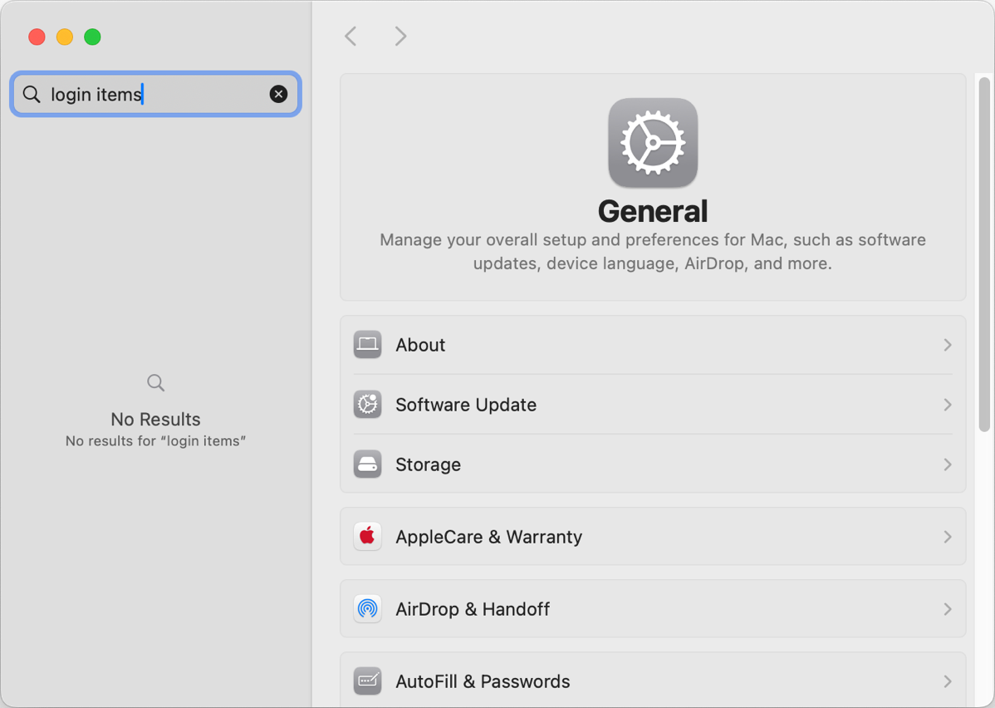Open Software Update via its chevron

tap(947, 405)
